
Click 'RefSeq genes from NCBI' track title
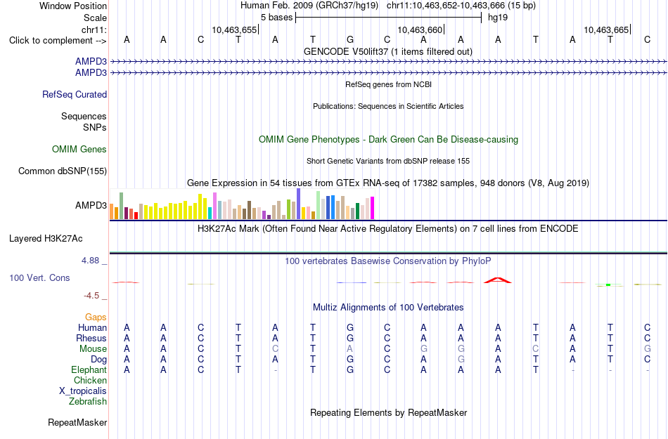pyautogui.click(x=388, y=84)
